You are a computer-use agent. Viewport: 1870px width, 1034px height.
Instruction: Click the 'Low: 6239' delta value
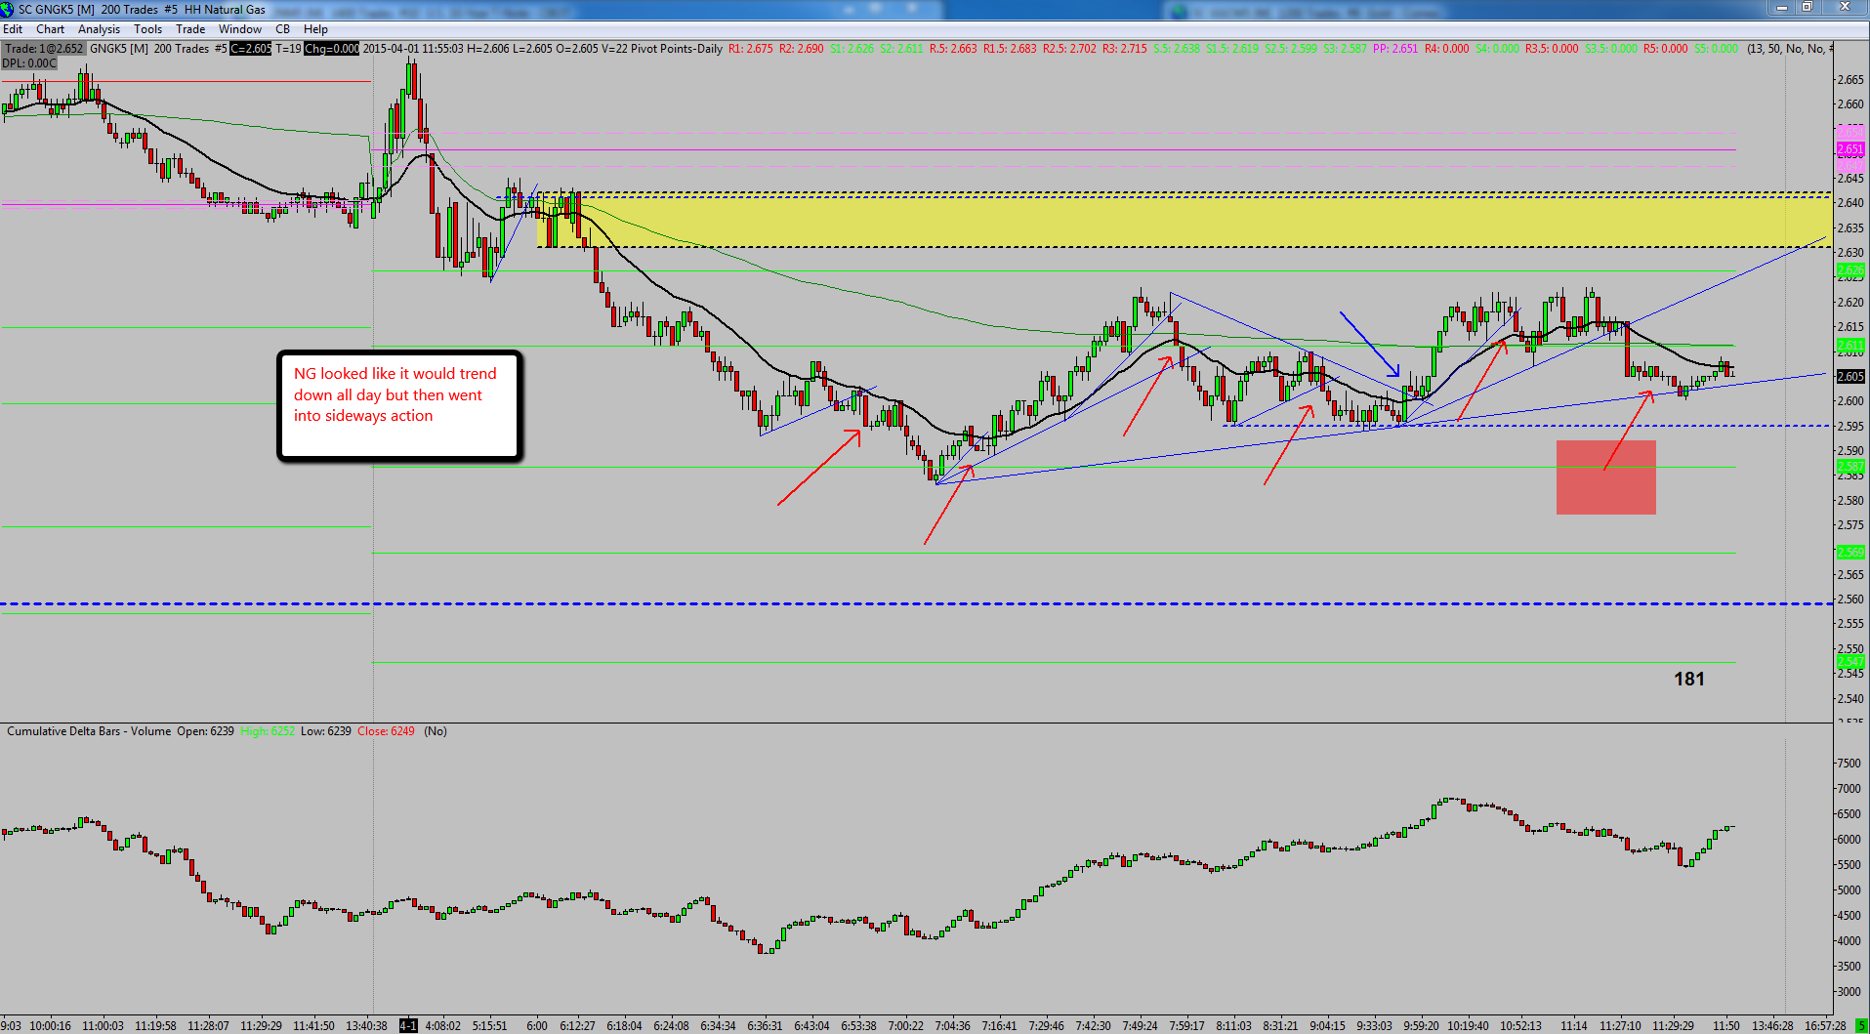coord(325,731)
